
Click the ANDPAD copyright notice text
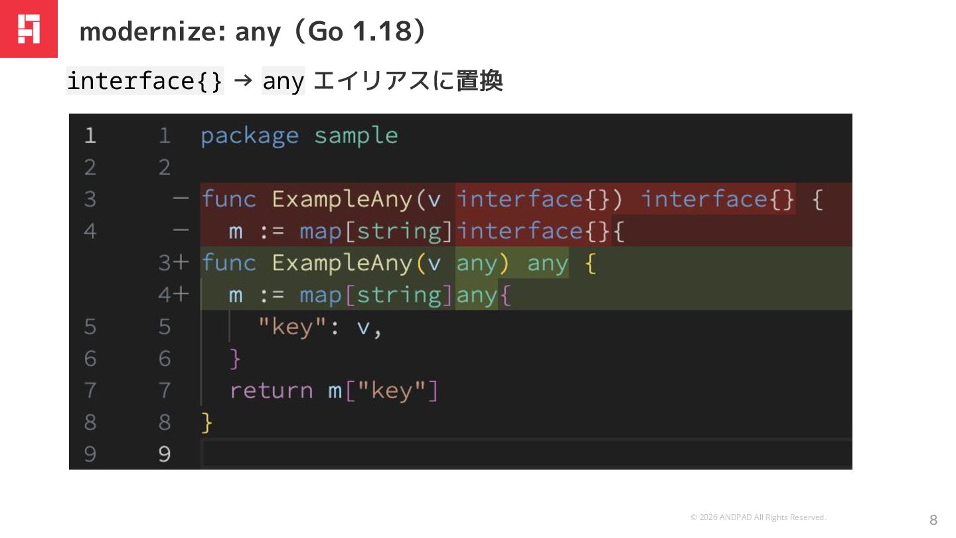pos(758,517)
